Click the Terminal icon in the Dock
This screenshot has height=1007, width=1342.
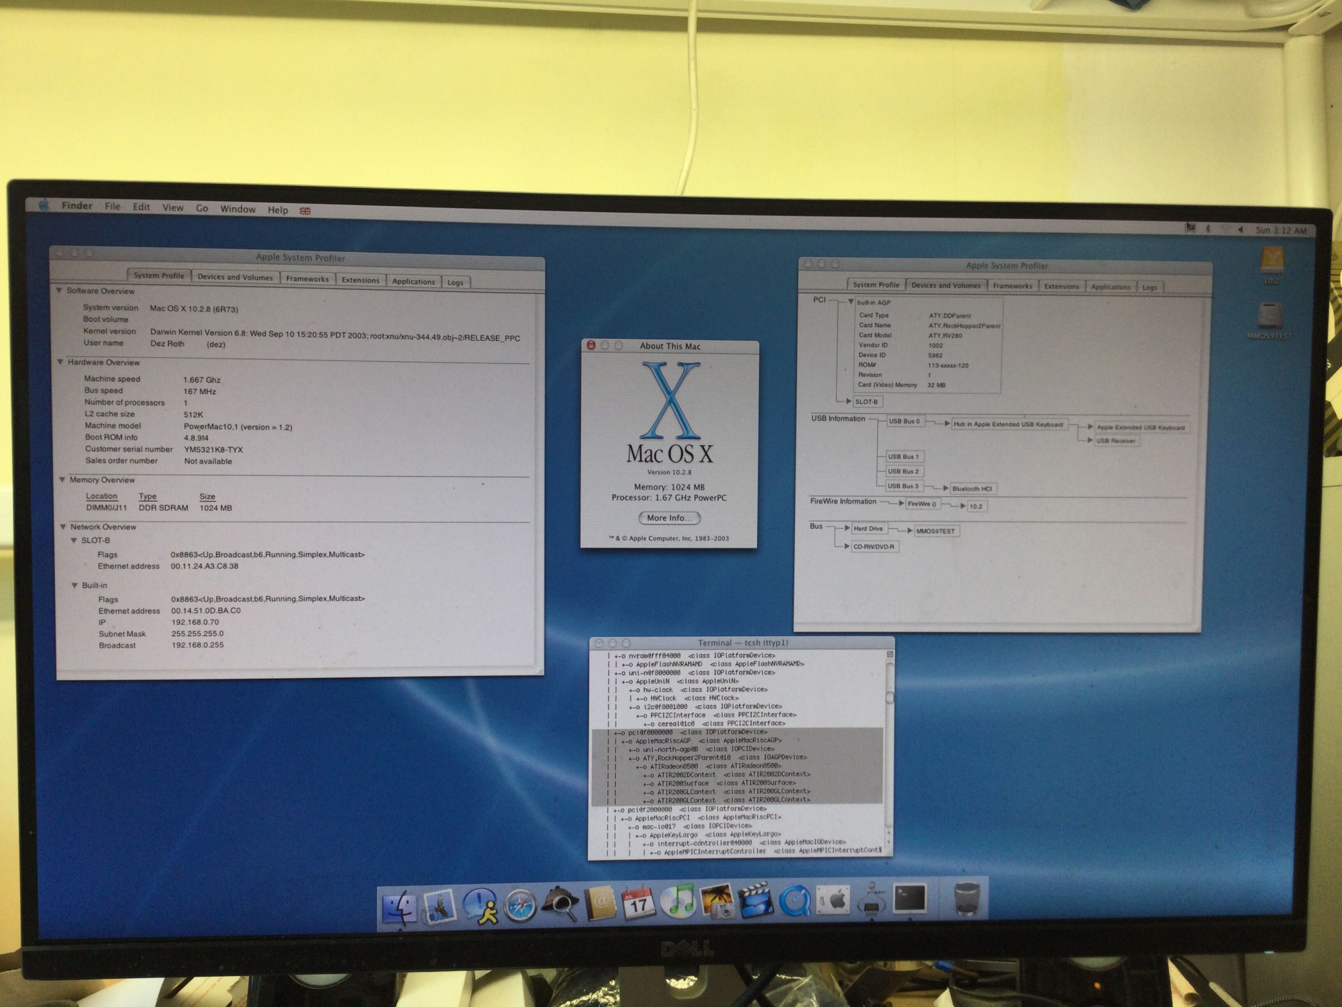910,898
